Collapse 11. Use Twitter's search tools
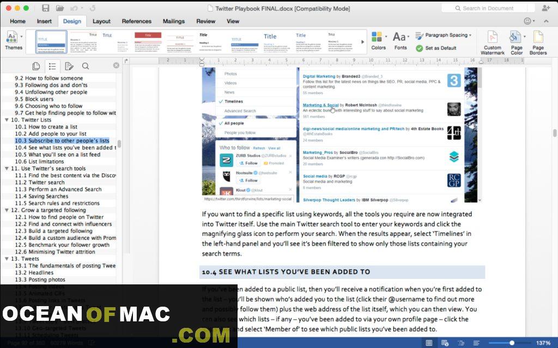 pos(7,169)
